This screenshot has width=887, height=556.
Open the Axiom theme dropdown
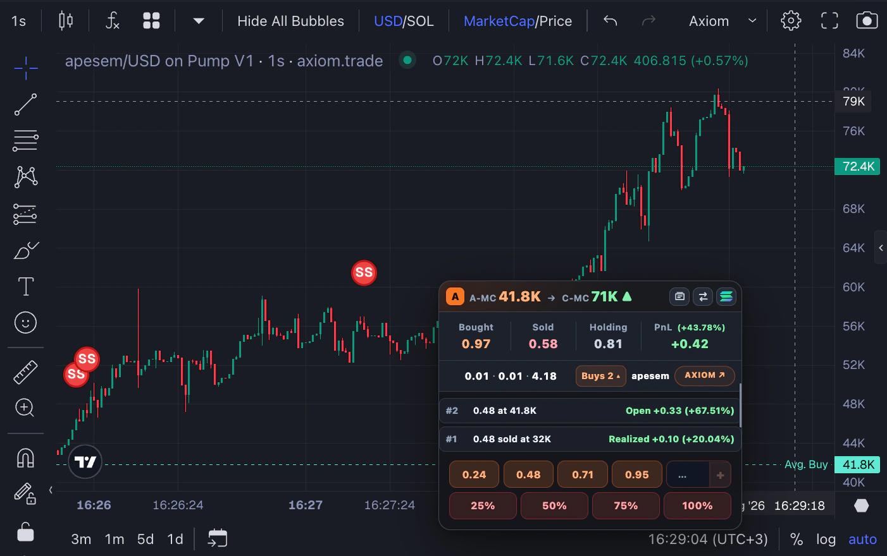723,21
